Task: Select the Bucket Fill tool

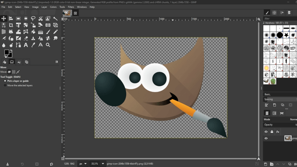Action: click(x=33, y=32)
